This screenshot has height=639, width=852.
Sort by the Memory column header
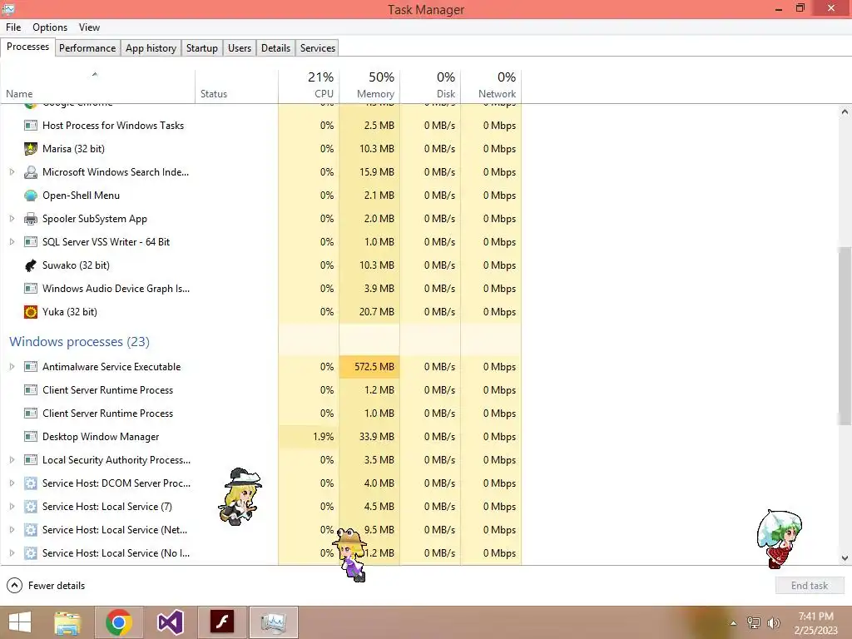369,87
